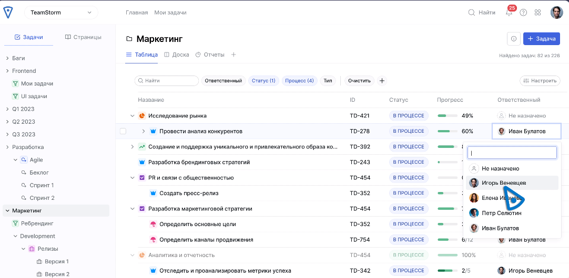Viewport: 569px width, 278px height.
Task: Click the help question mark icon
Action: pyautogui.click(x=523, y=13)
